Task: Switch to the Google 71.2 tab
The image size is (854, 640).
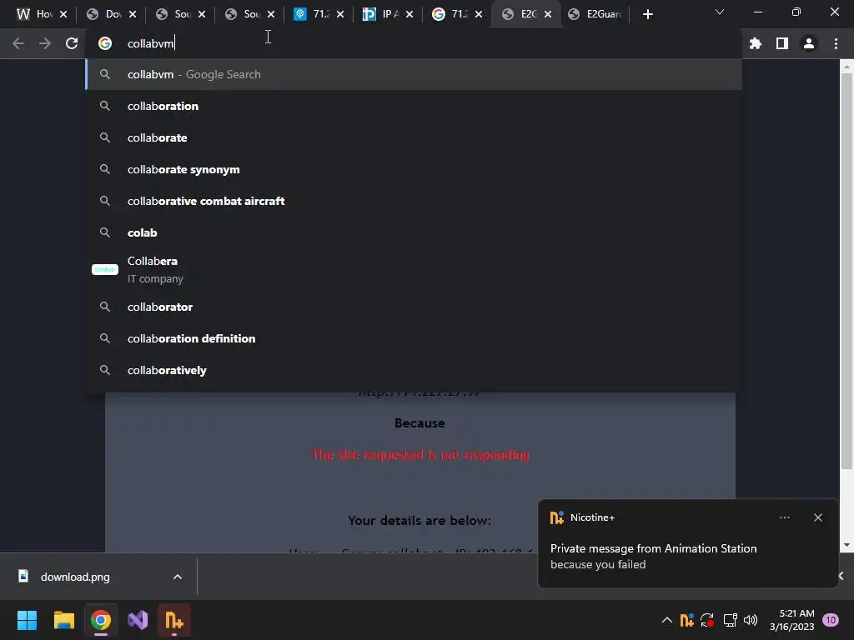Action: [x=451, y=14]
